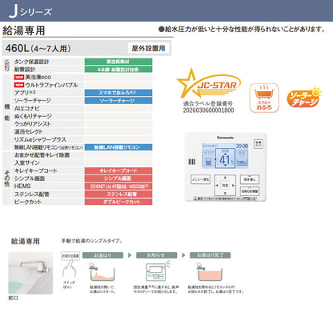
Task: Click the arrow between お知らせ and お湯はり完了
Action: pos(183,255)
